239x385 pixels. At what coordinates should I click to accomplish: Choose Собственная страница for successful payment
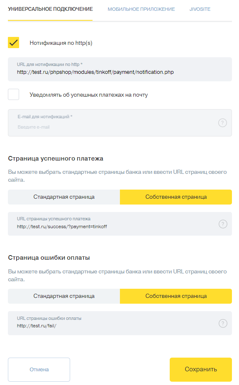pos(176,197)
